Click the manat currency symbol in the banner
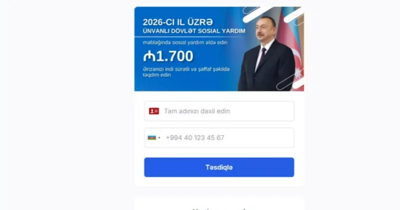The height and width of the screenshot is (210, 400). (149, 56)
